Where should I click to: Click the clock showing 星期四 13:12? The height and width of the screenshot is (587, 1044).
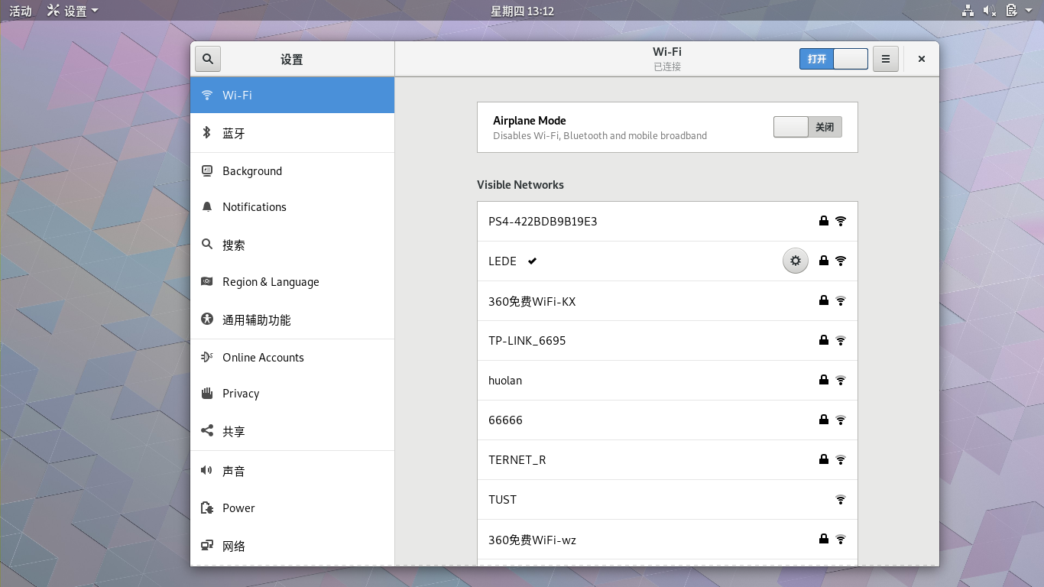point(522,11)
